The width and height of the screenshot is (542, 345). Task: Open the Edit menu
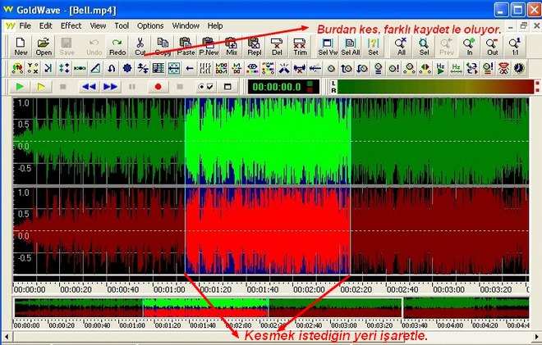(46, 26)
